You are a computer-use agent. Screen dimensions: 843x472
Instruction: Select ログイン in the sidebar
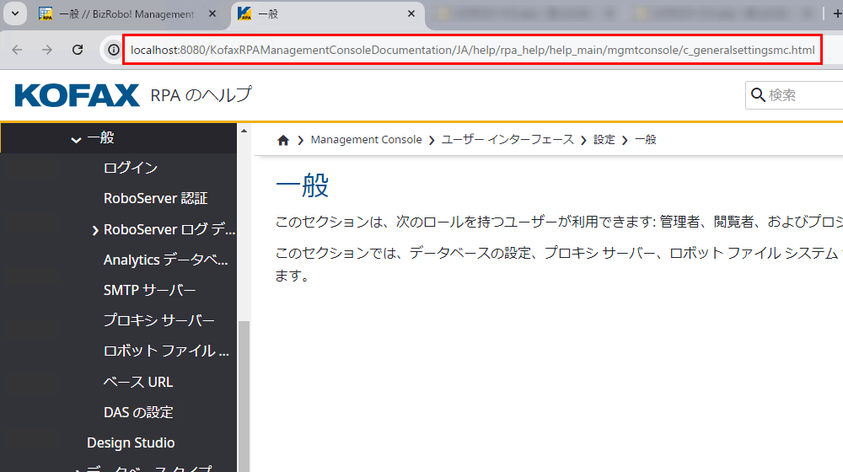131,168
